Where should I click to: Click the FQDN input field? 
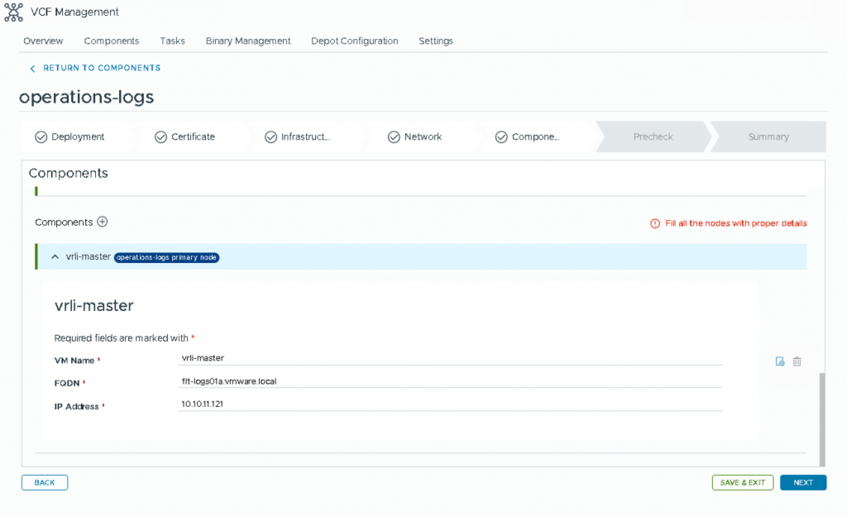[x=450, y=381]
